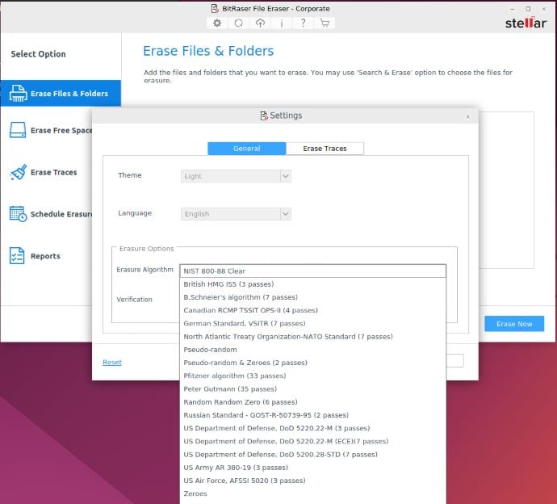557x504 pixels.
Task: Choose B.Schneier's algorithm (7 passes)
Action: point(312,297)
